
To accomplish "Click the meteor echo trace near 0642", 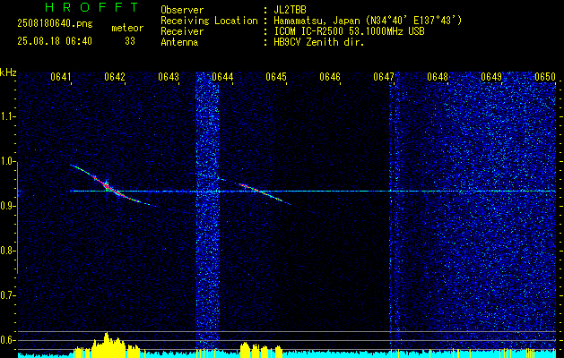I will [x=108, y=185].
